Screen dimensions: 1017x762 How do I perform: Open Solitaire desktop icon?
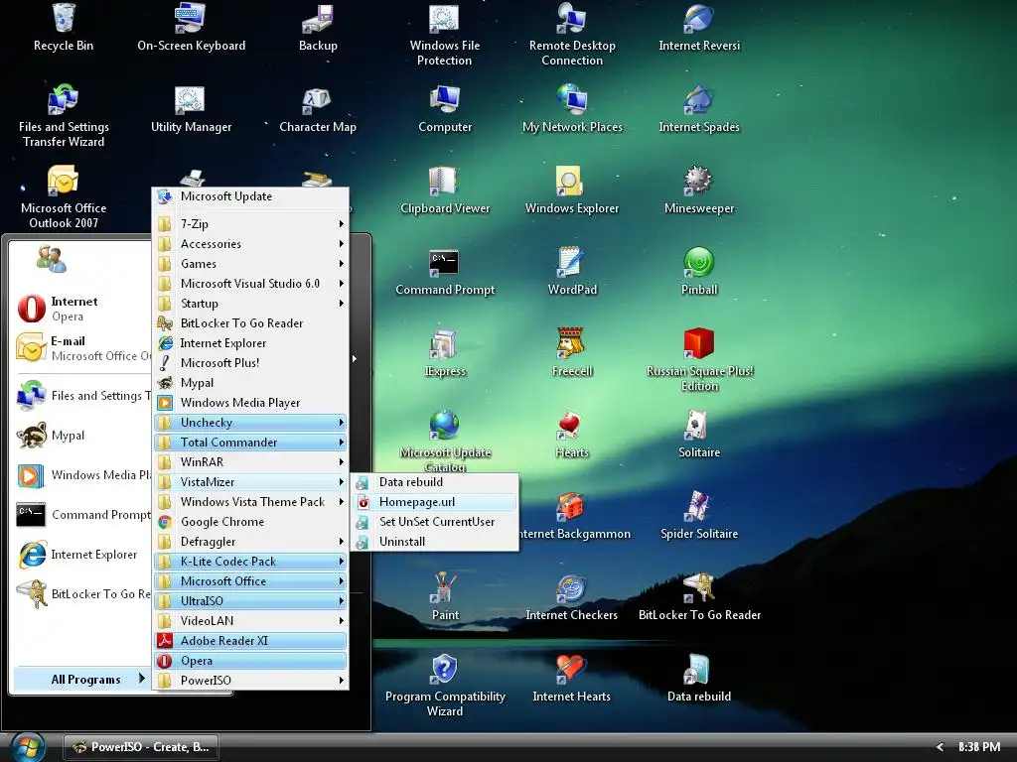699,434
